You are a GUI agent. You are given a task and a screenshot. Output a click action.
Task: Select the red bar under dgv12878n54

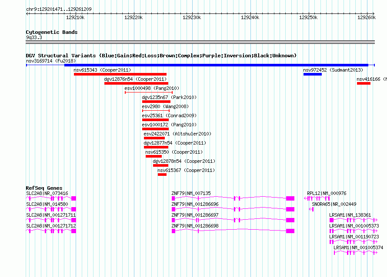pos(161,165)
